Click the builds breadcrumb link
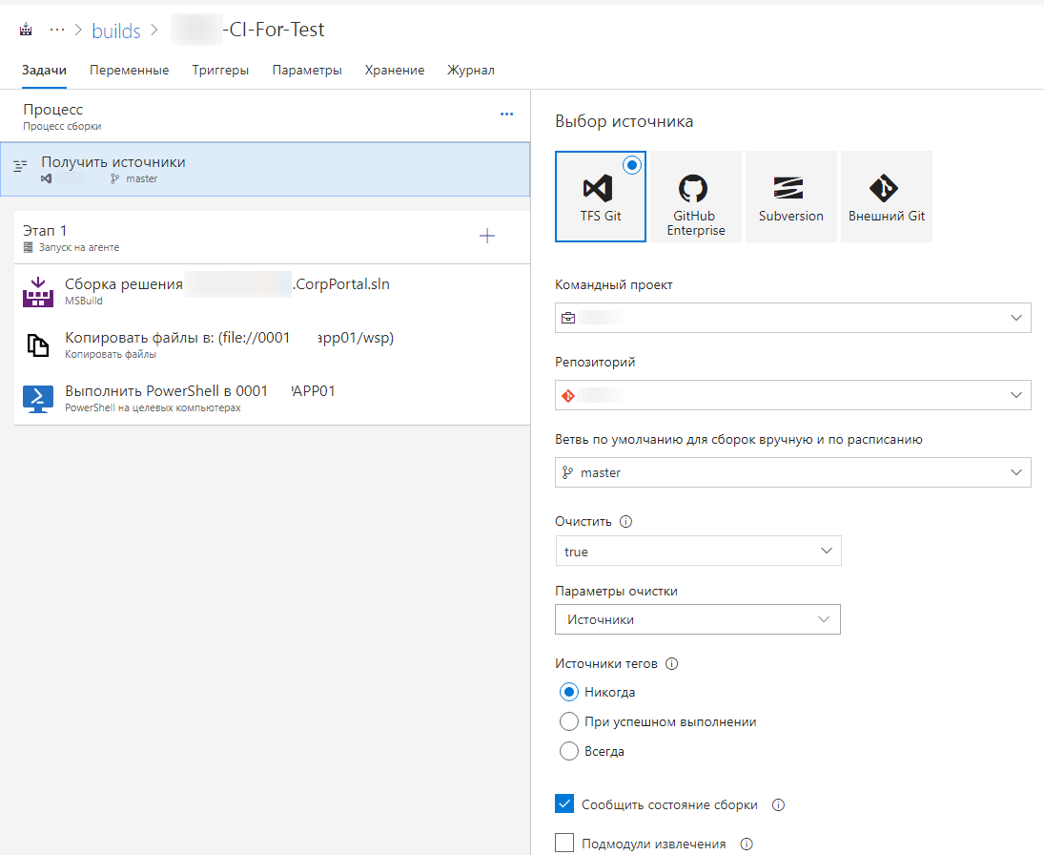 pyautogui.click(x=115, y=31)
